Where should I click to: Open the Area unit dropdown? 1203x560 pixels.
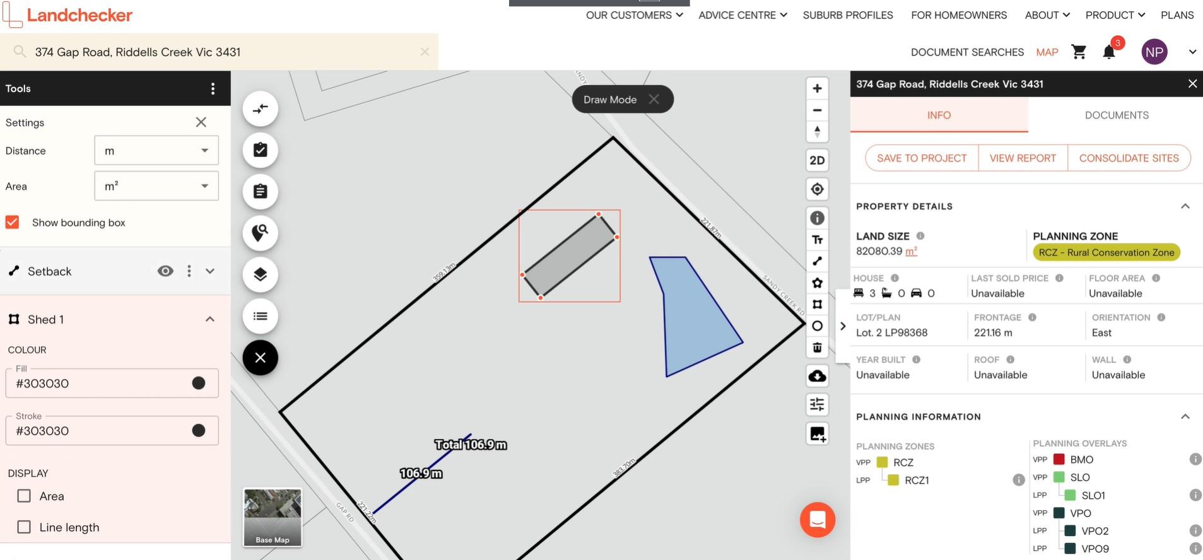156,186
